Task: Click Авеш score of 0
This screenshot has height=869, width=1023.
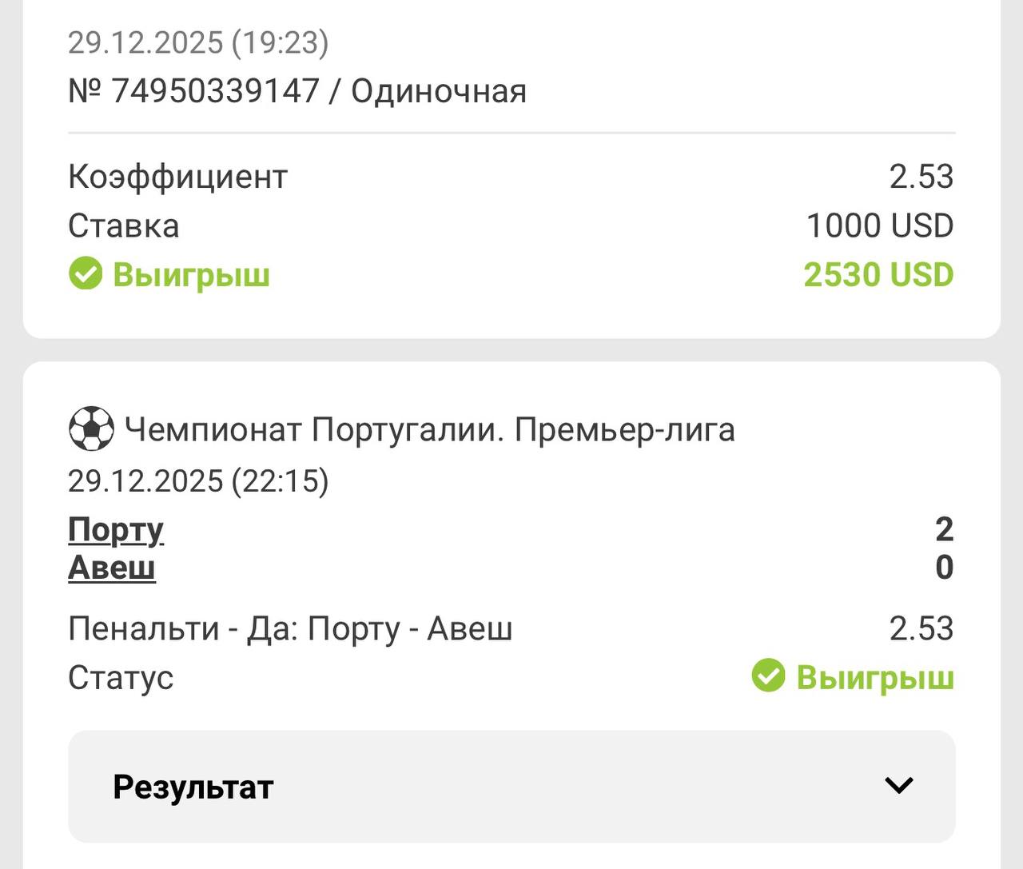Action: click(x=944, y=568)
